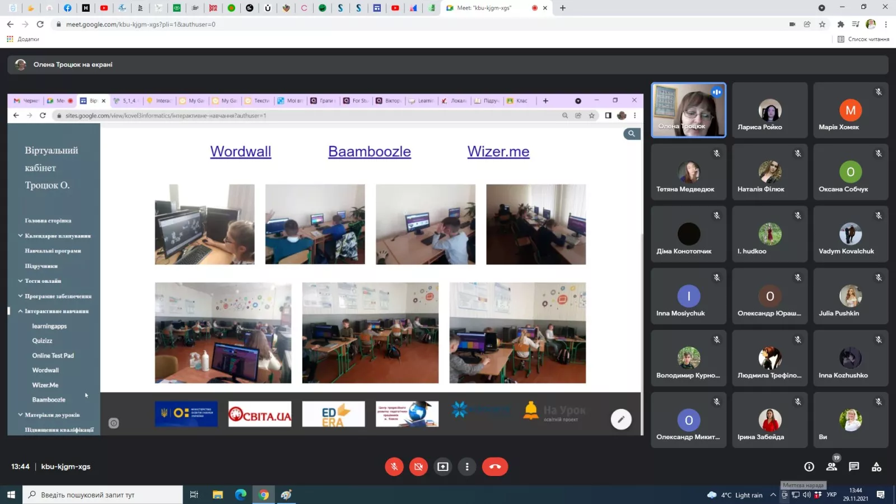The width and height of the screenshot is (896, 504).
Task: Collapse the Інтерактивне навчання sidebar section
Action: click(21, 311)
